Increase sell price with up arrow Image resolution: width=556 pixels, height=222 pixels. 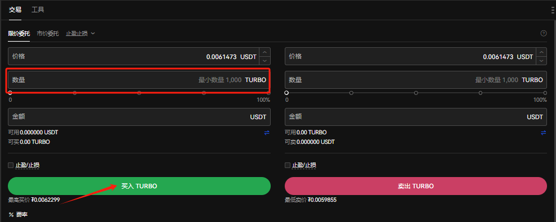(541, 52)
